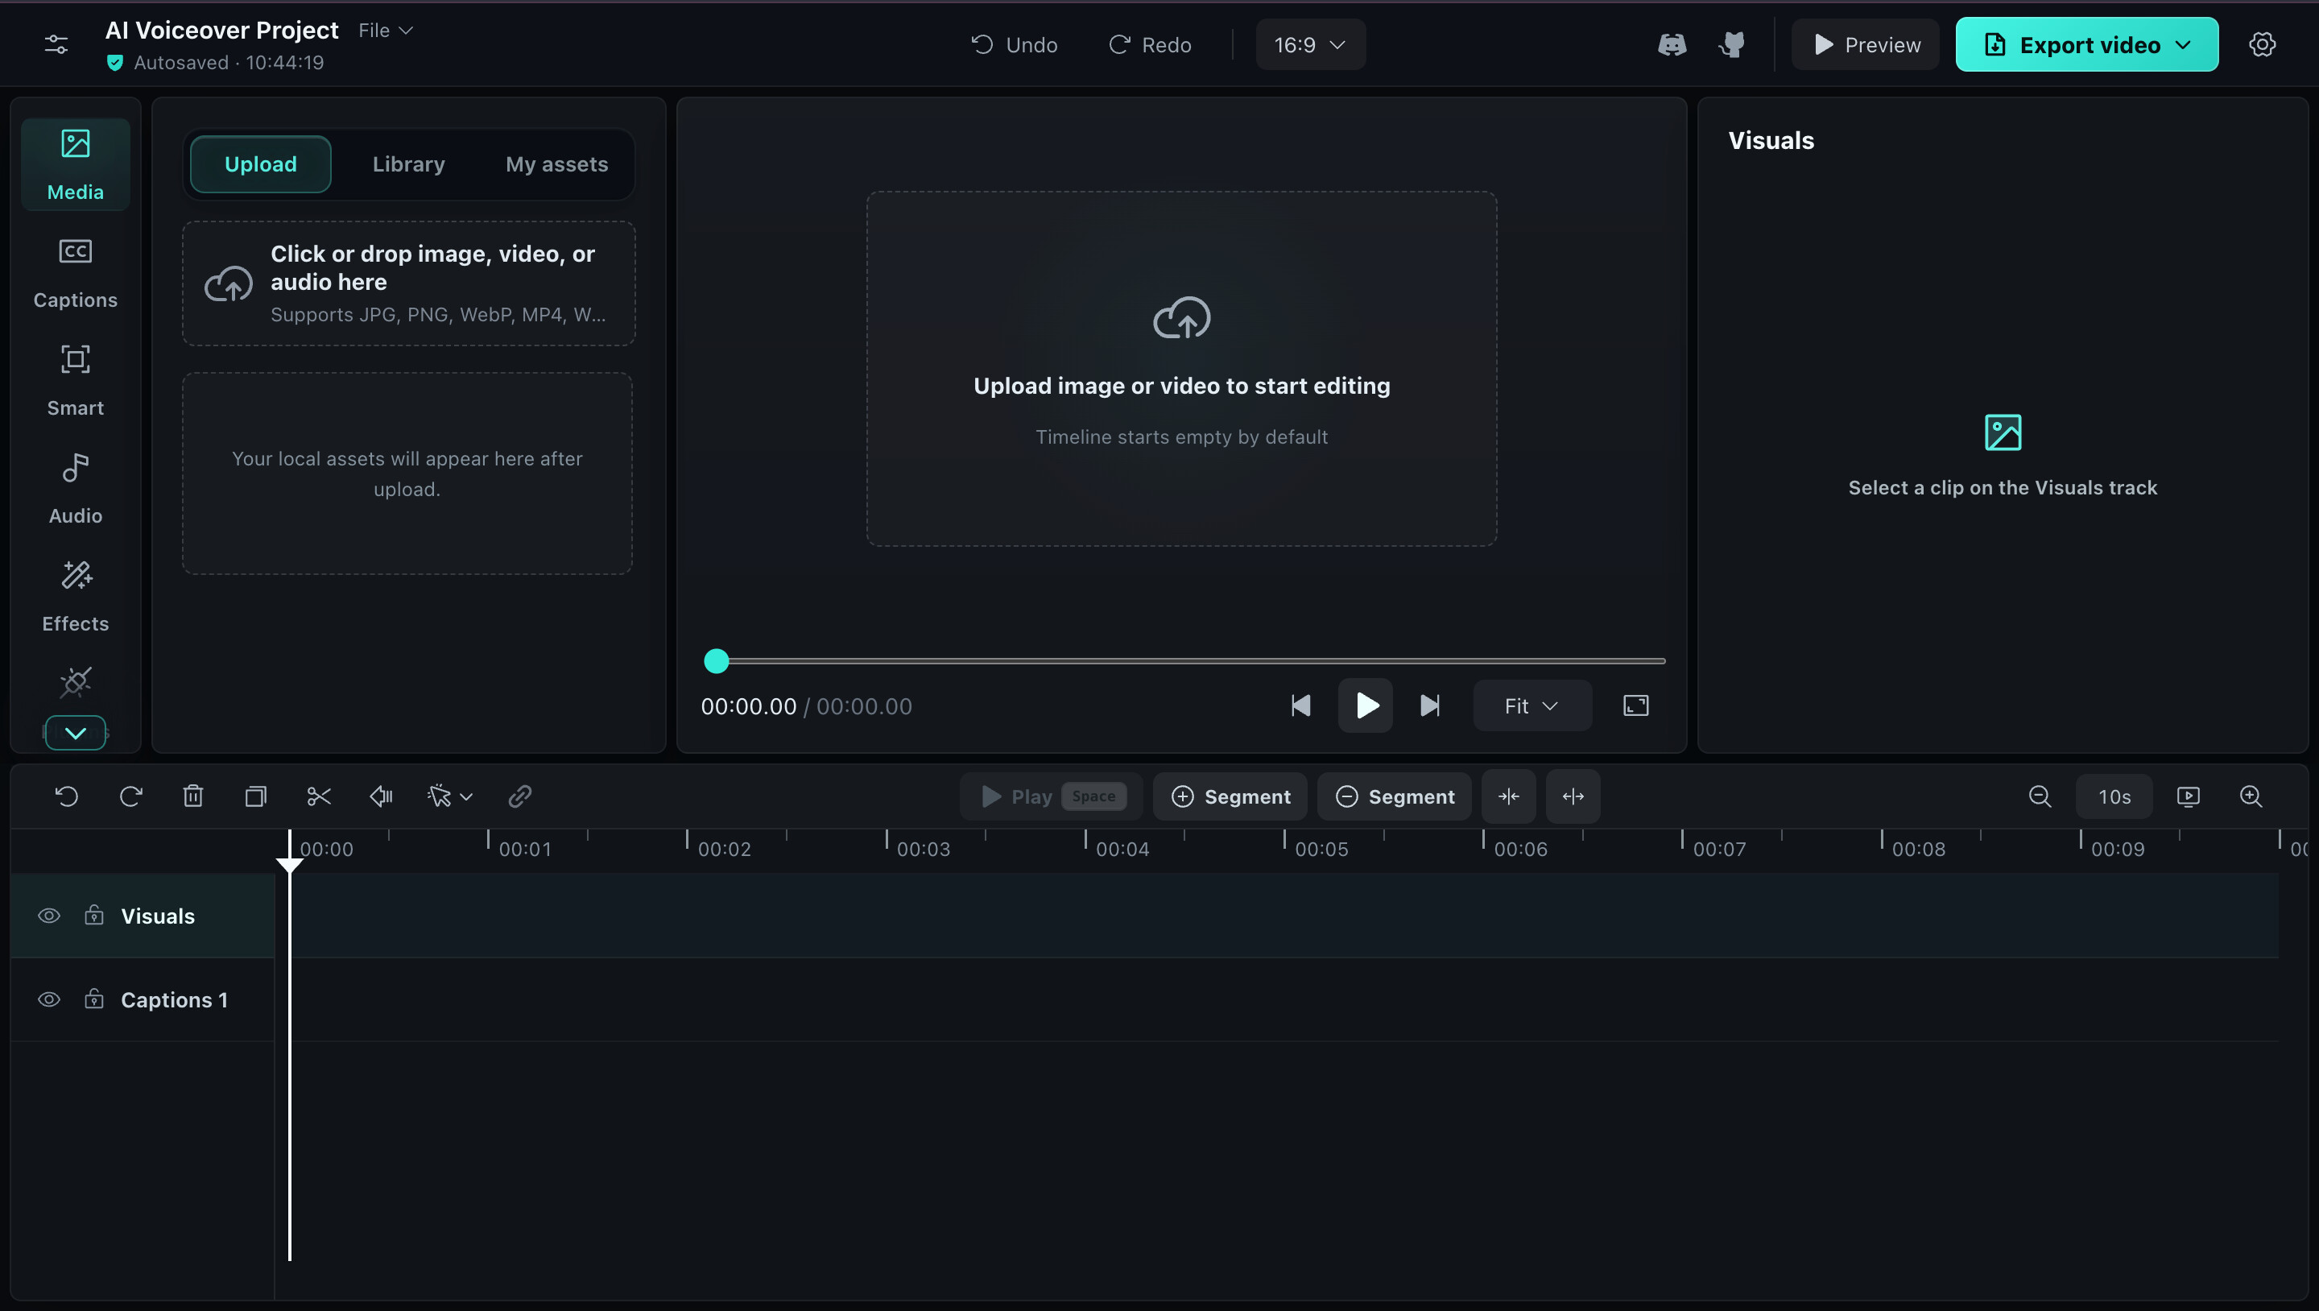
Task: Click the Export video button
Action: pos(2087,45)
